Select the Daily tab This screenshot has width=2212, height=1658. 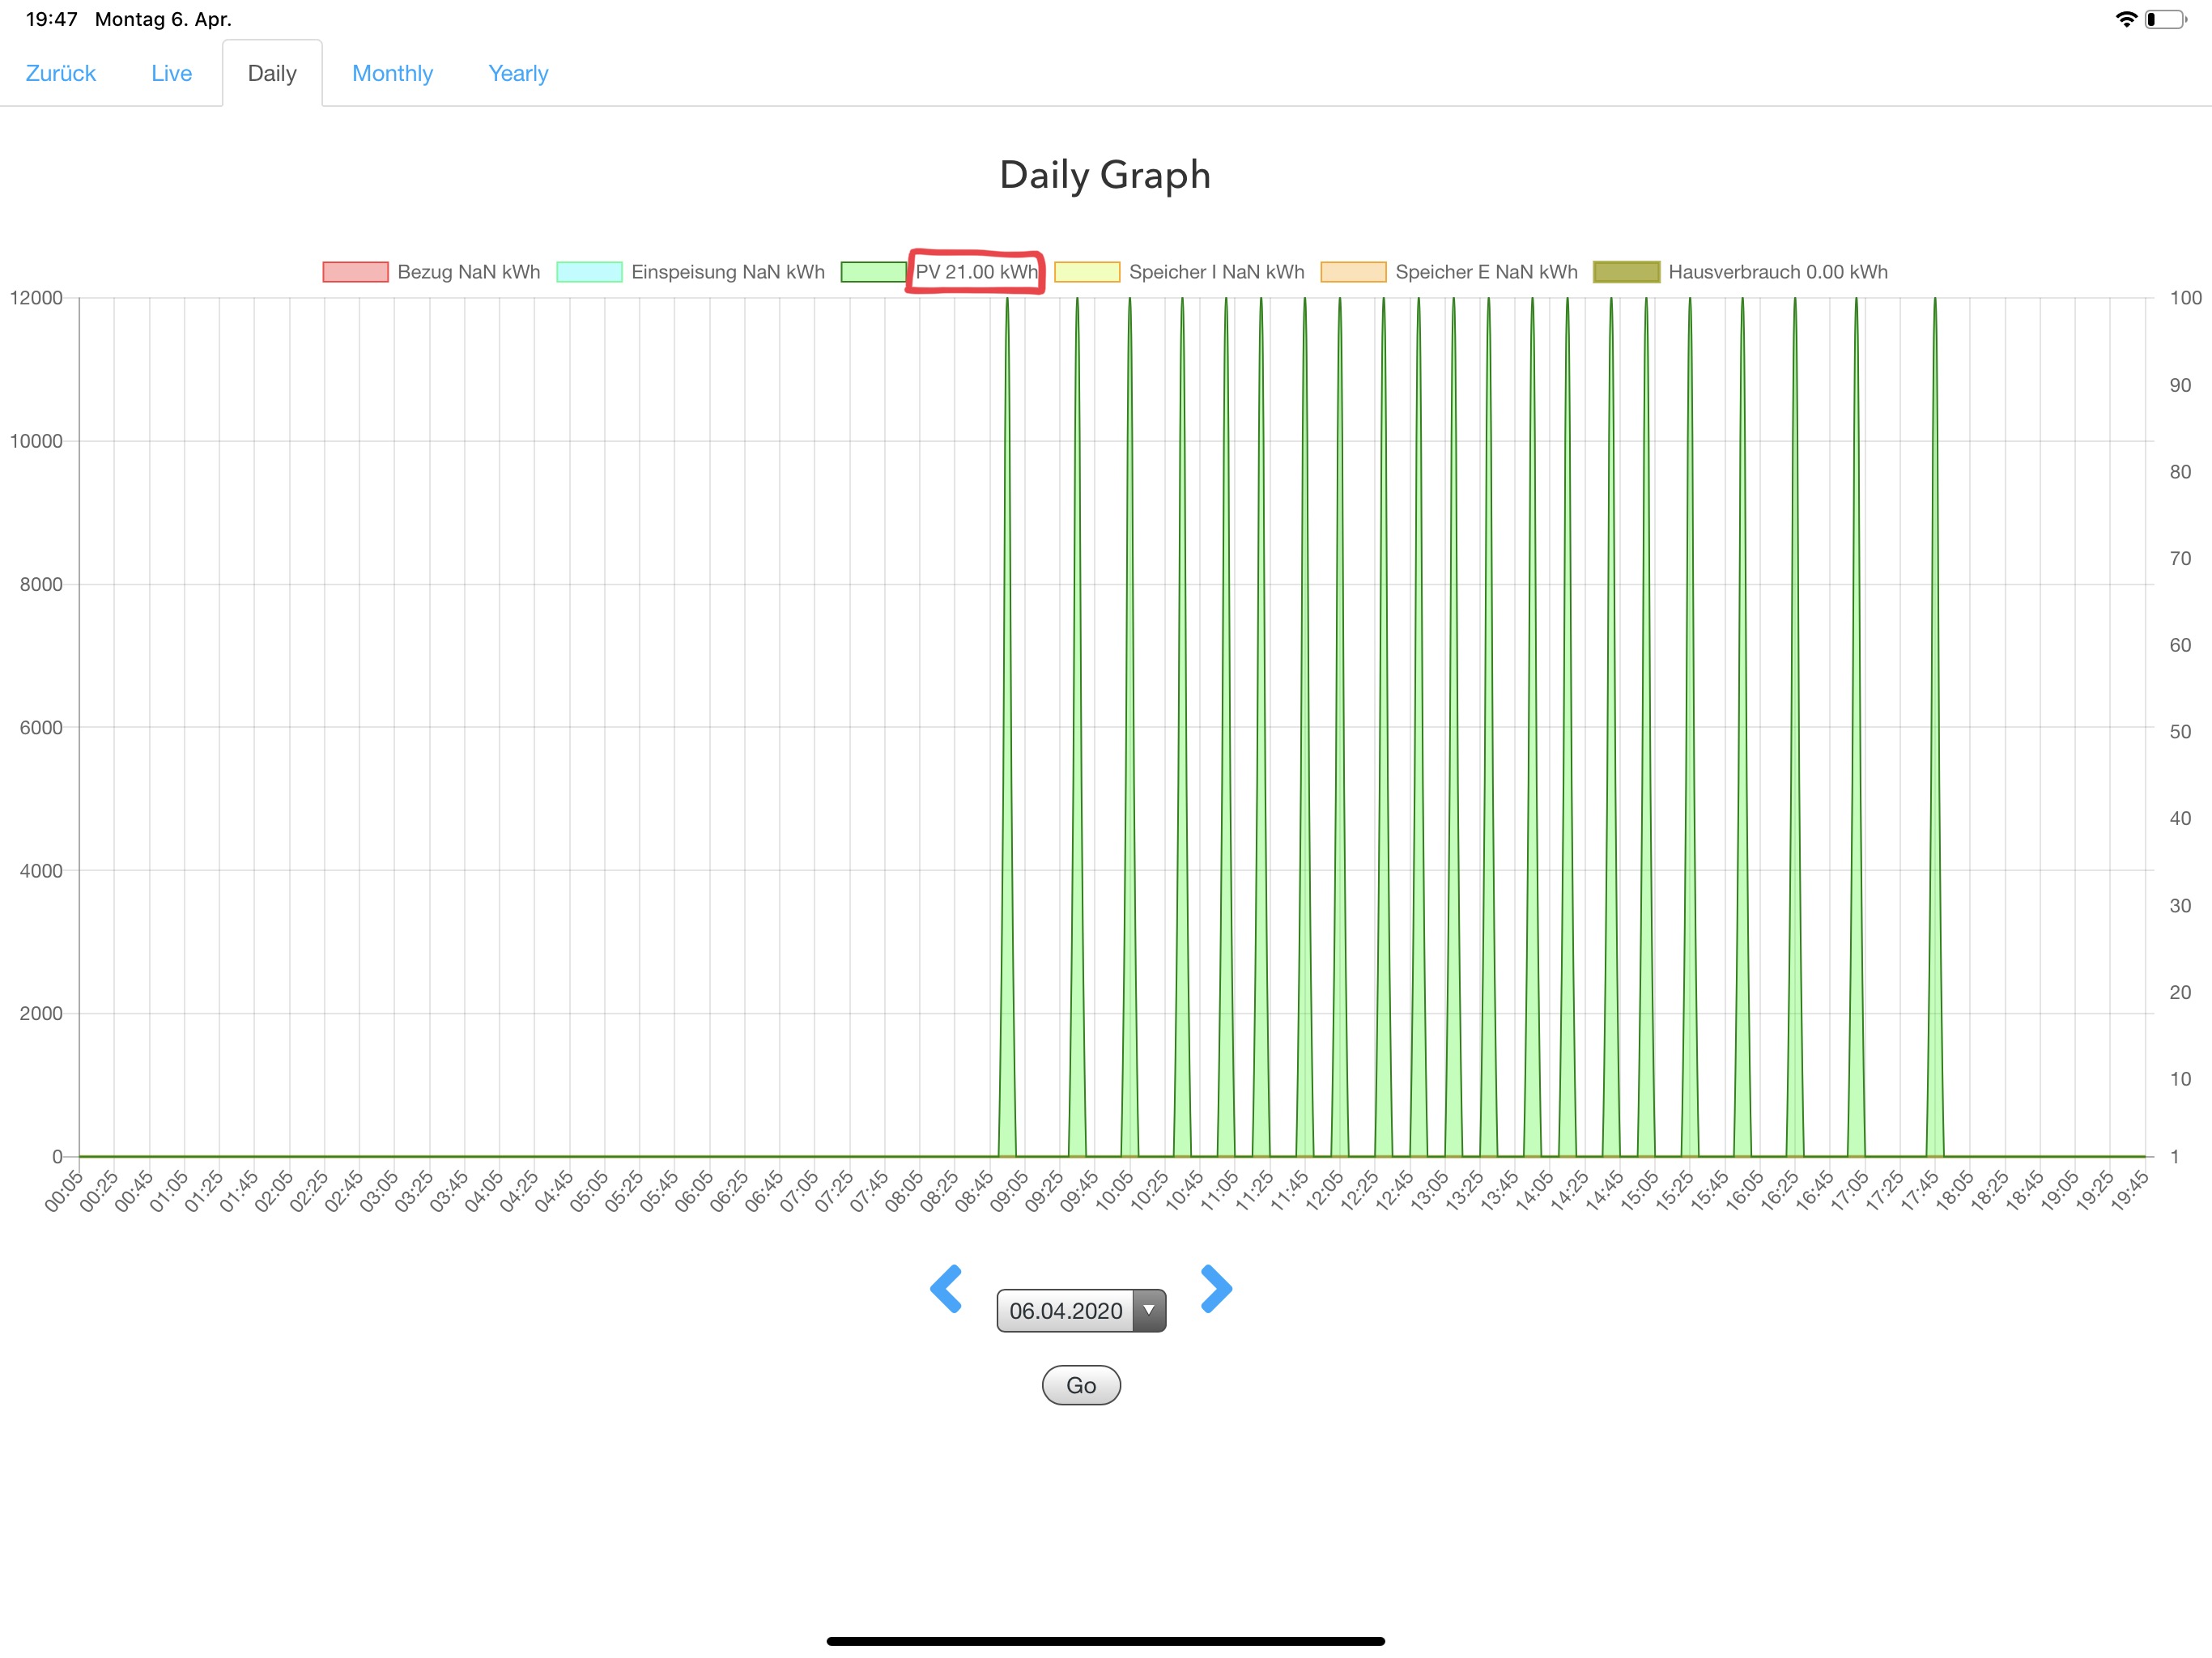[272, 73]
